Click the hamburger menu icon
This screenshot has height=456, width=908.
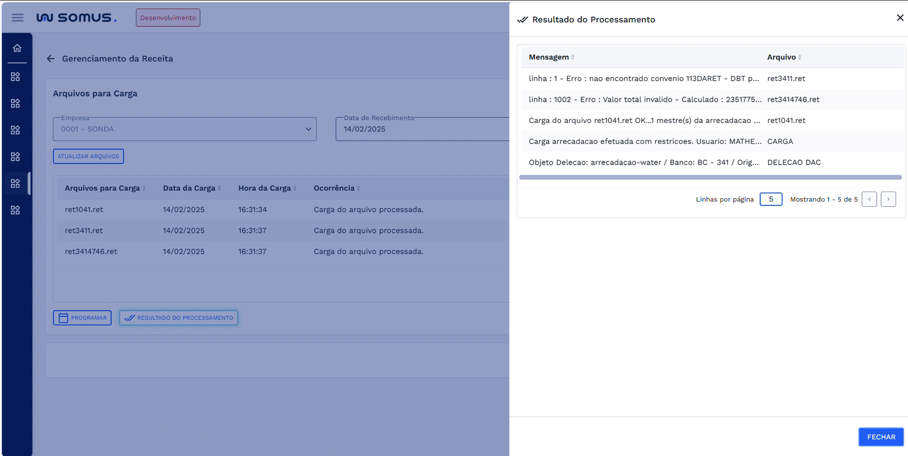click(18, 18)
